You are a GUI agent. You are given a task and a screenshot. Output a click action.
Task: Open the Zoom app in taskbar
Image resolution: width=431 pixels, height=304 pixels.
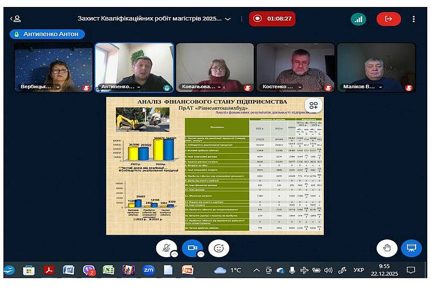click(148, 270)
